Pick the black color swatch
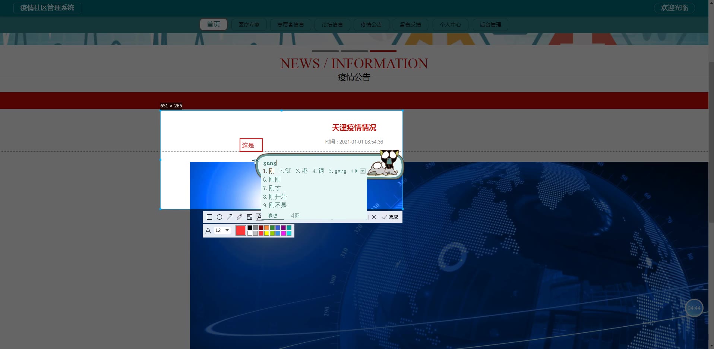The width and height of the screenshot is (714, 349). [x=250, y=227]
